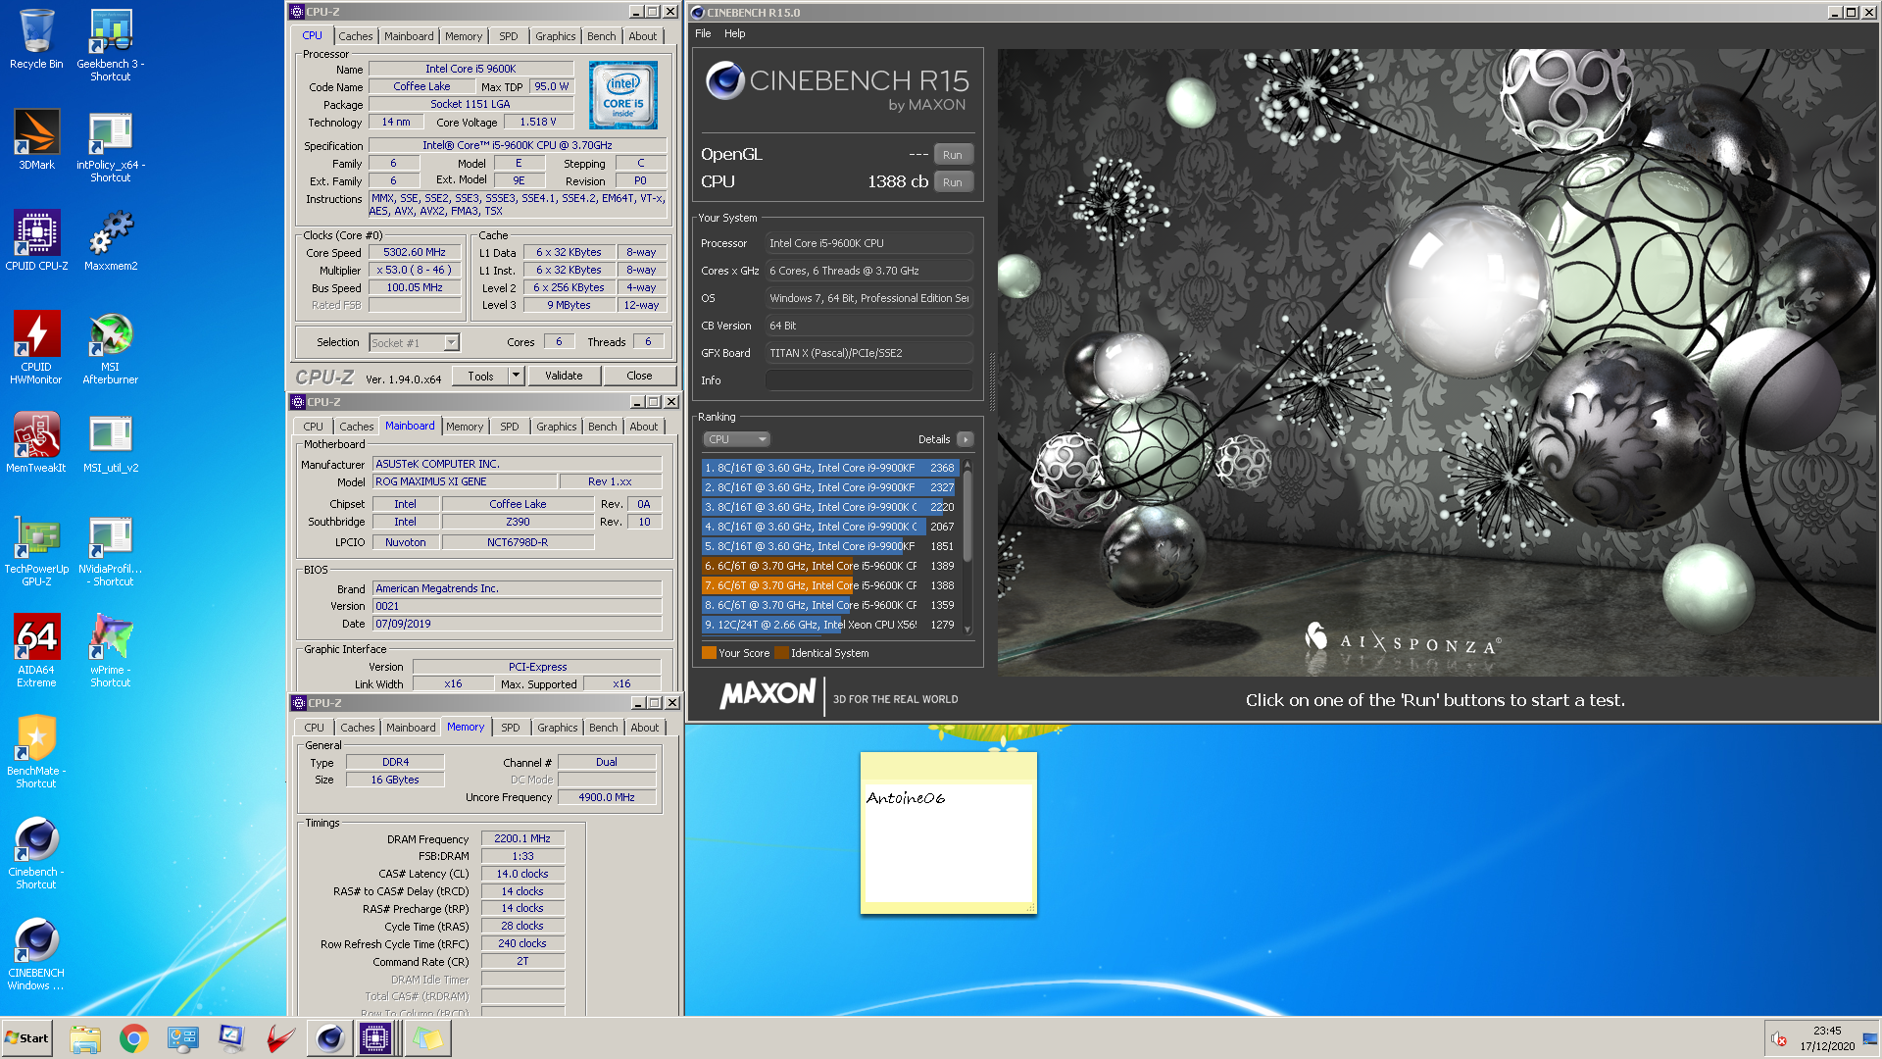Open the Maxxmem2 desktop icon

111,240
